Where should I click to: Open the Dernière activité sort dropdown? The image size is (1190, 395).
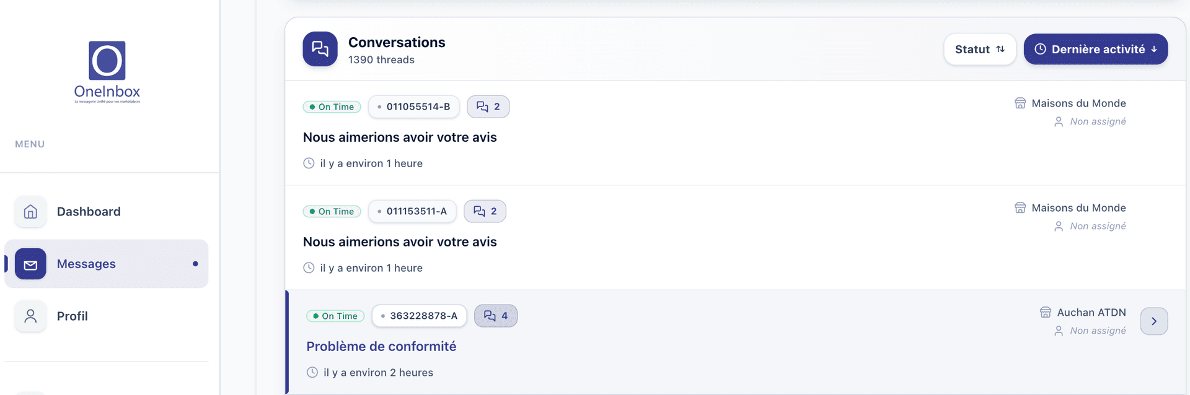(1096, 49)
